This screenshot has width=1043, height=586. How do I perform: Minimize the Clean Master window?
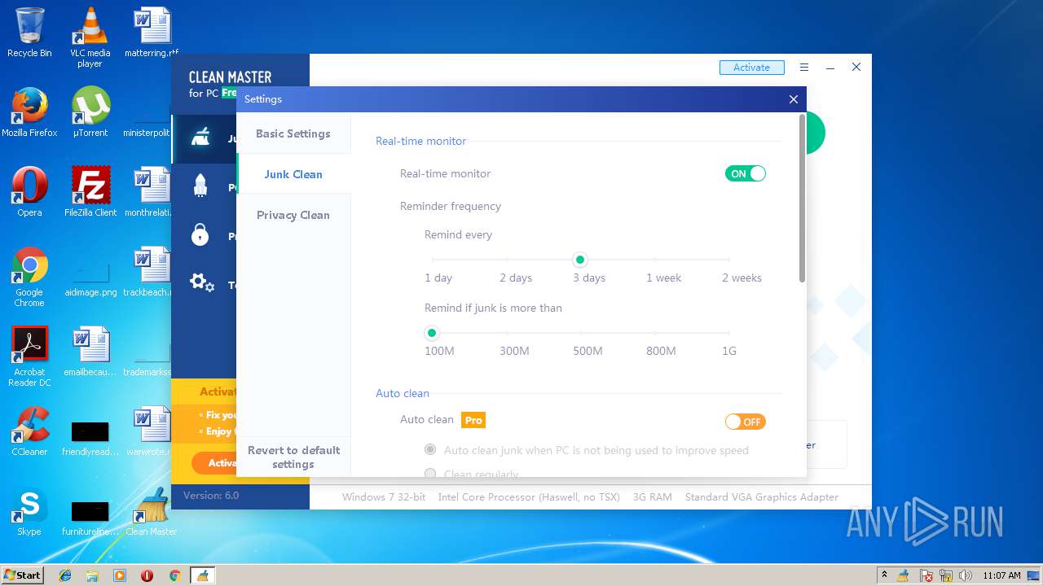(x=830, y=68)
